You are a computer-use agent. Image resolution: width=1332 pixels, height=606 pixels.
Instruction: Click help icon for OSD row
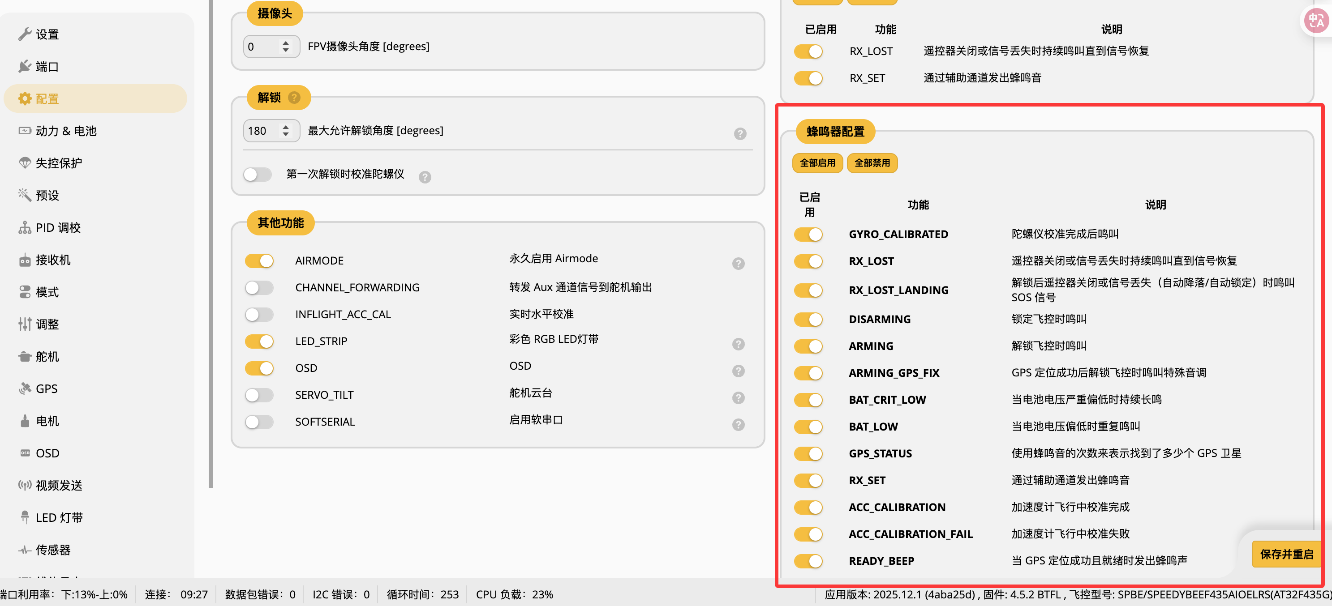tap(738, 371)
